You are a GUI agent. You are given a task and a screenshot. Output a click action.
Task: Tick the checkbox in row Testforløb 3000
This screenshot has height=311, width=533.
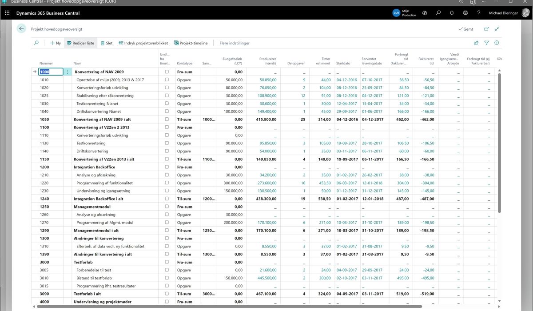(167, 262)
